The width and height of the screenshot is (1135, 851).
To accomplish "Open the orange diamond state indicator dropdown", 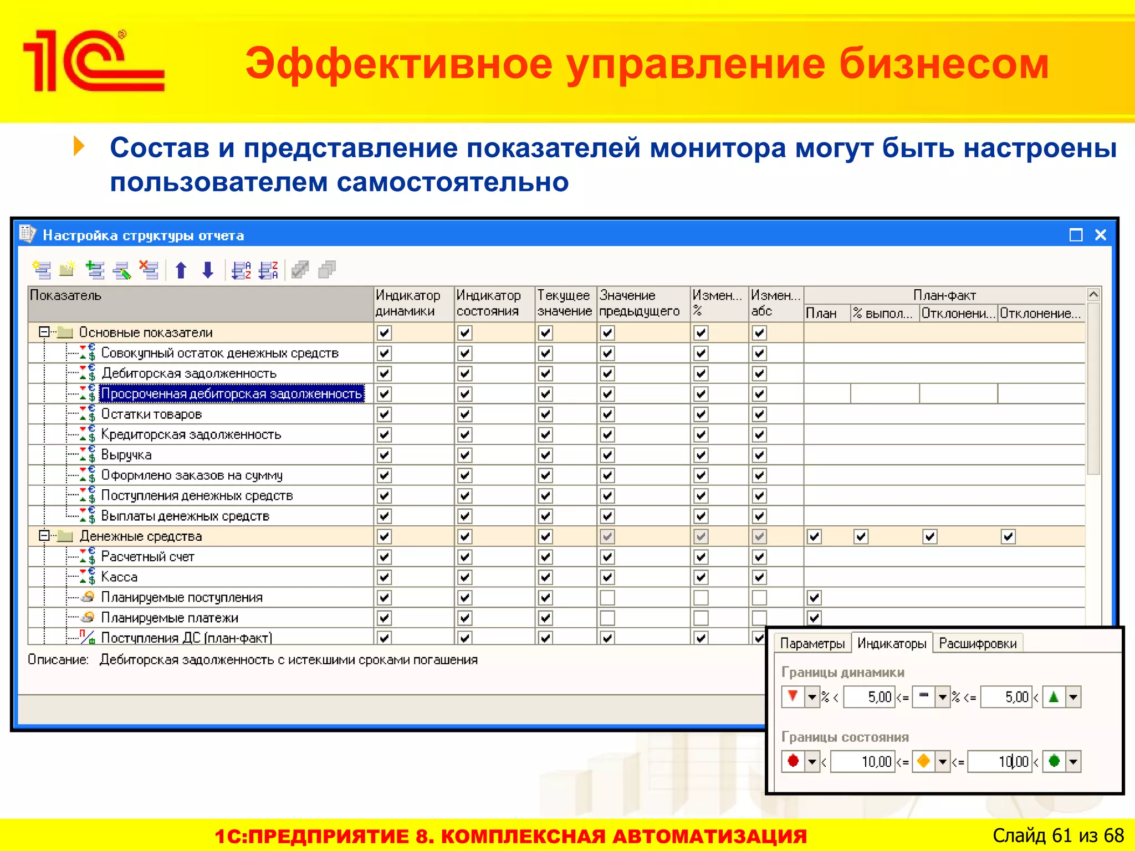I will [x=942, y=762].
